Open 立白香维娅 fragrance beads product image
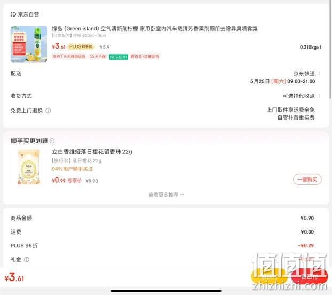 click(x=29, y=167)
